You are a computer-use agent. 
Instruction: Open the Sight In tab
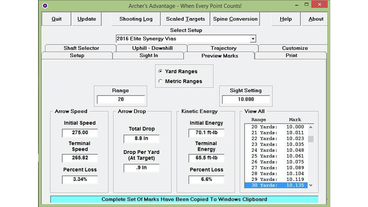click(x=149, y=56)
